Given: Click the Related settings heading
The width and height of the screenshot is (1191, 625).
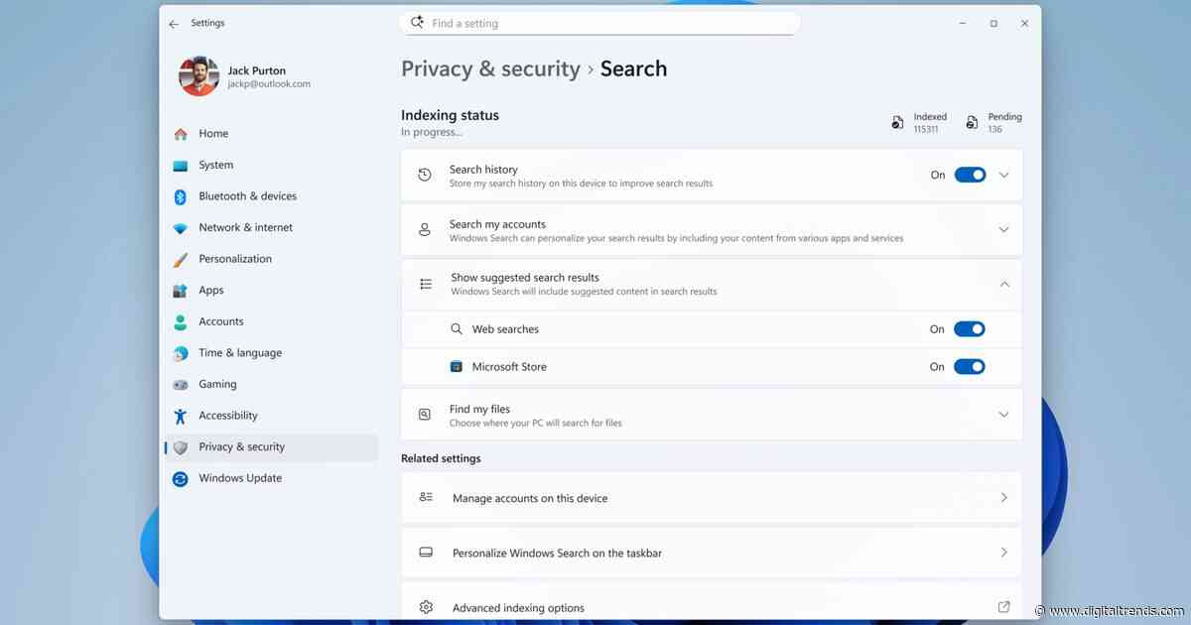Looking at the screenshot, I should [x=441, y=458].
